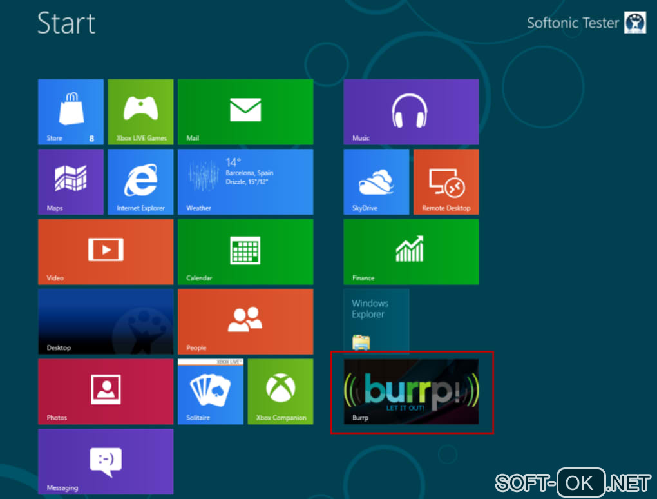Open the Weather tile for Barcelona
657x499 pixels.
(245, 182)
